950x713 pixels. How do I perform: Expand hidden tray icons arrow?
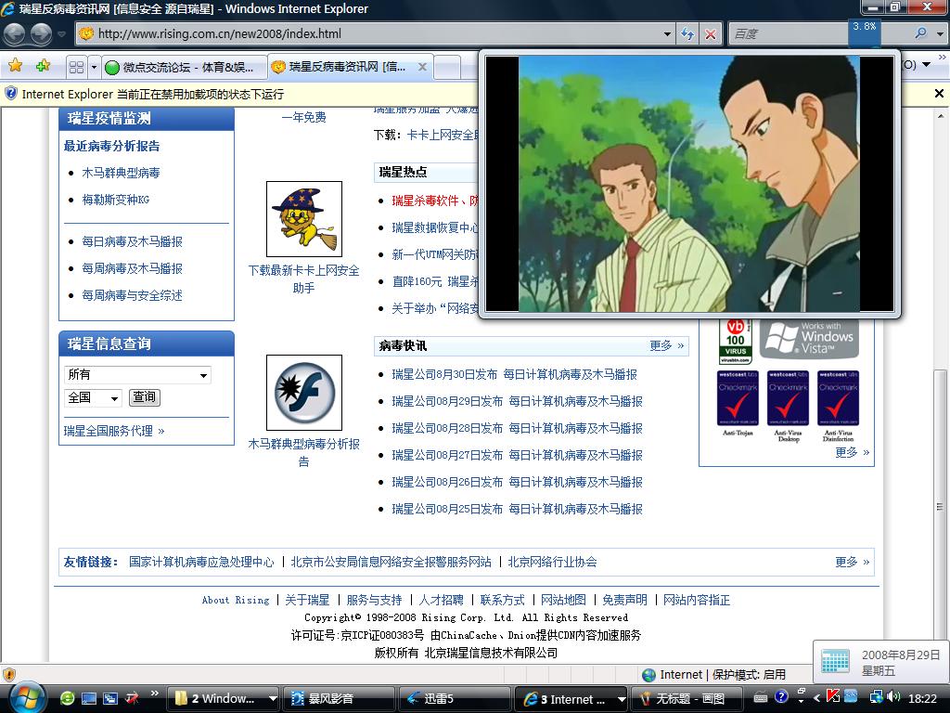coord(817,698)
